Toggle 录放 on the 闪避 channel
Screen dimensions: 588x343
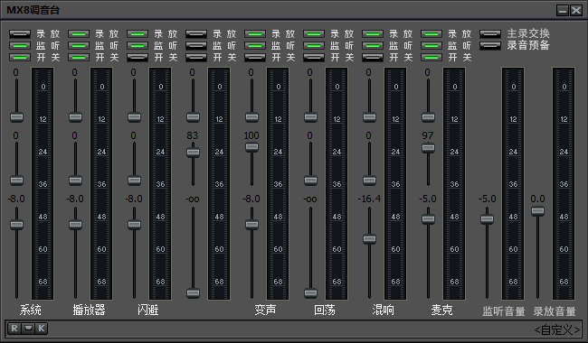138,34
